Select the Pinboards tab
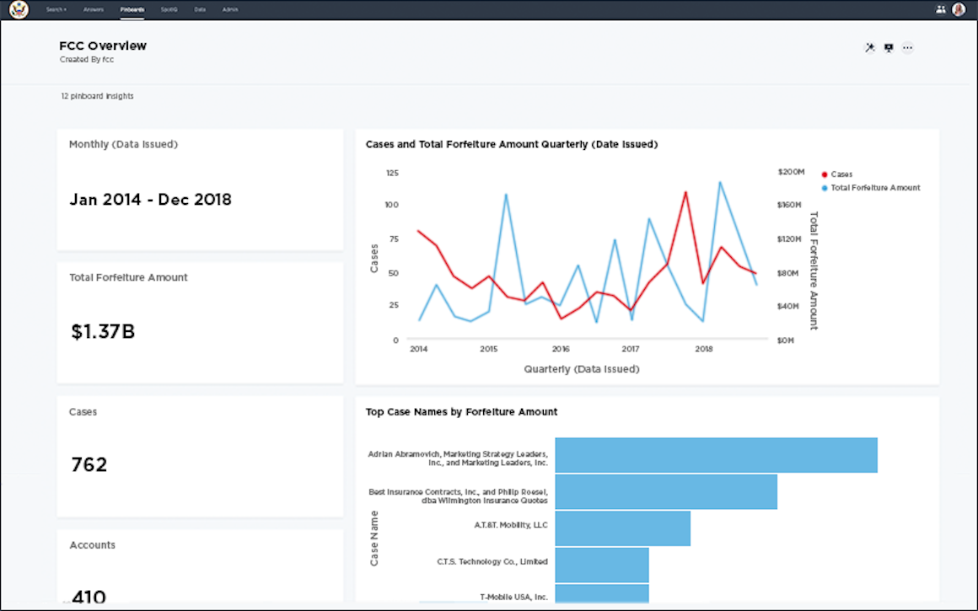This screenshot has height=611, width=978. coord(132,9)
